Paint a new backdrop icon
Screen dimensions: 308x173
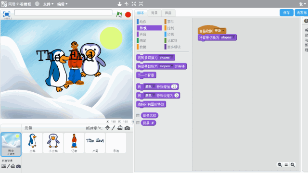coord(8,166)
